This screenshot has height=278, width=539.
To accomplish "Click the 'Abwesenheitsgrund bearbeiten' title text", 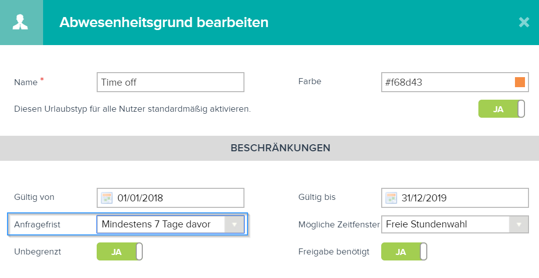I will point(164,23).
